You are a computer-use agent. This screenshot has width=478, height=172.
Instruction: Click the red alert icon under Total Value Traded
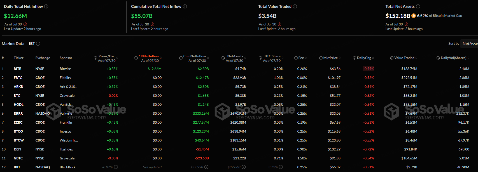279,24
